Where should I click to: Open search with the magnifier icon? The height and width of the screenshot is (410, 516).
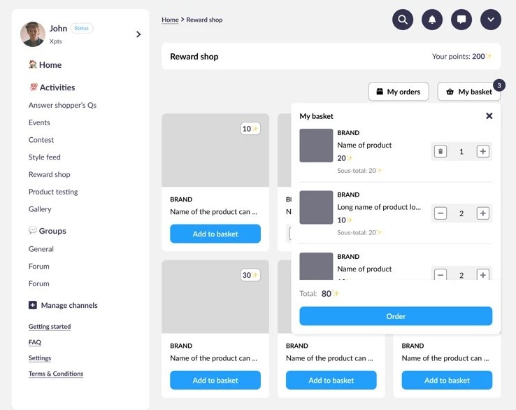403,20
